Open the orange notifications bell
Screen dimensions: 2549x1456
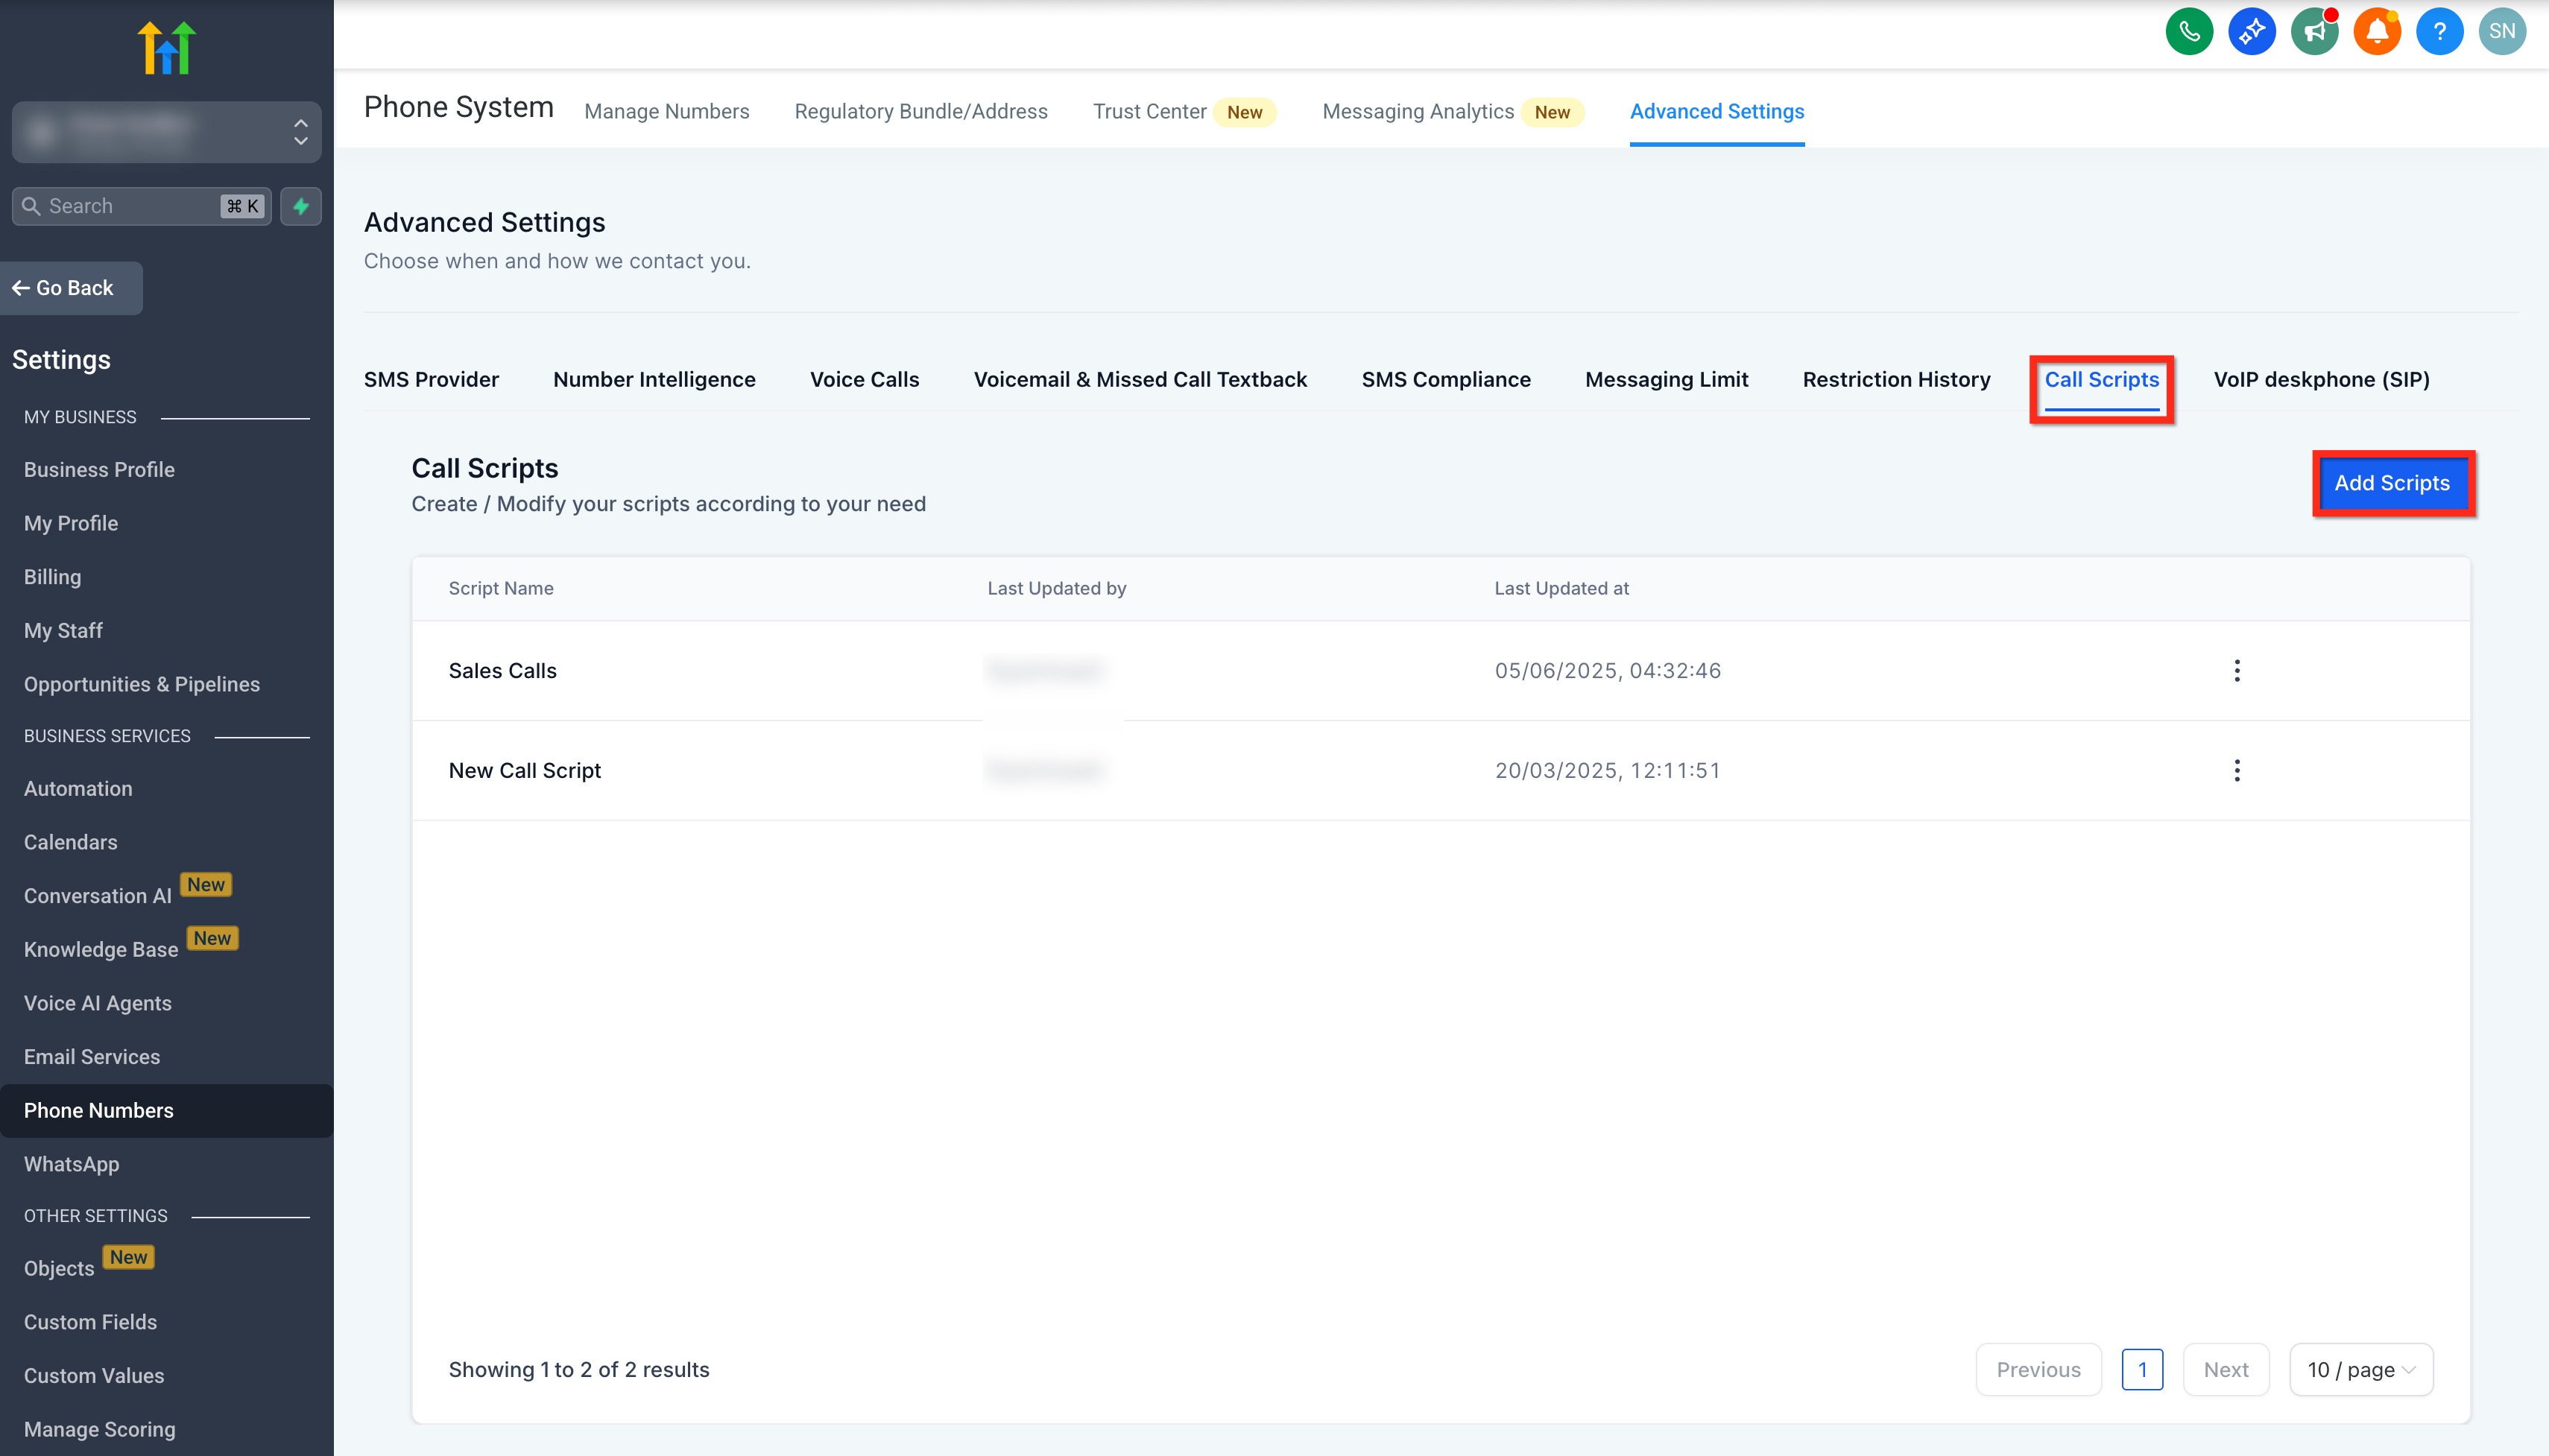point(2377,32)
